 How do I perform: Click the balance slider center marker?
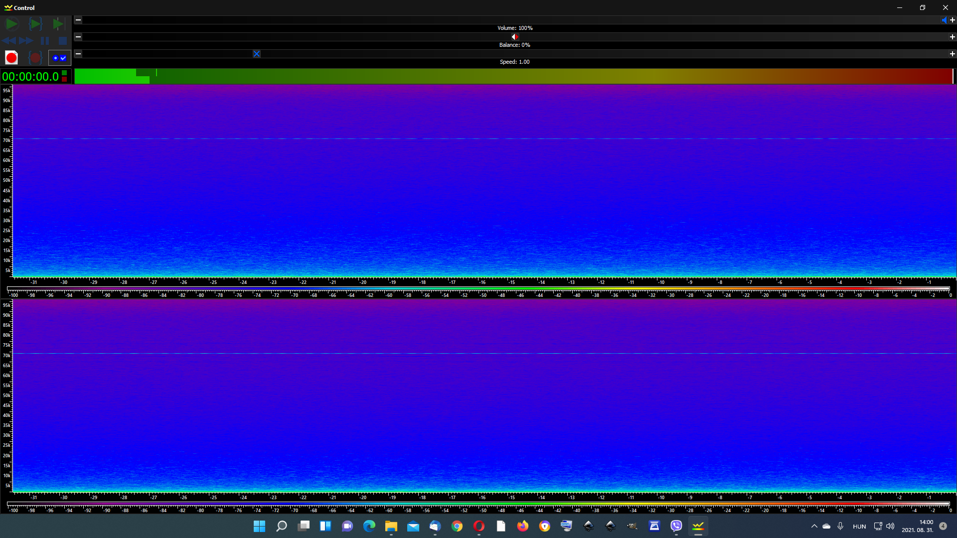(x=515, y=37)
